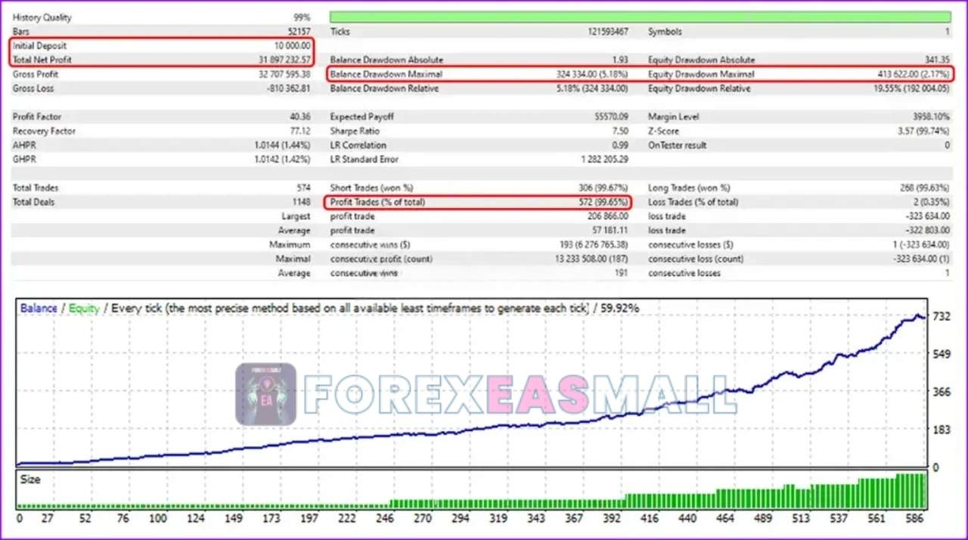968x540 pixels.
Task: Select the "Size" label in the lower chart
Action: (30, 479)
